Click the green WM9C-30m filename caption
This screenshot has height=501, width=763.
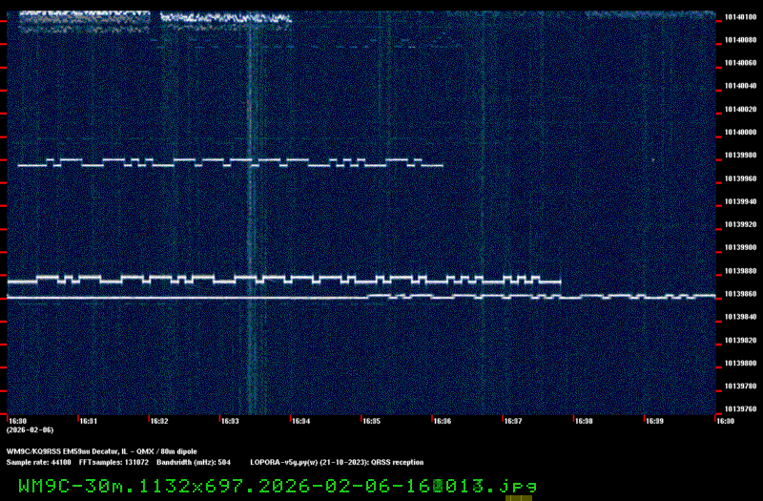point(277,486)
